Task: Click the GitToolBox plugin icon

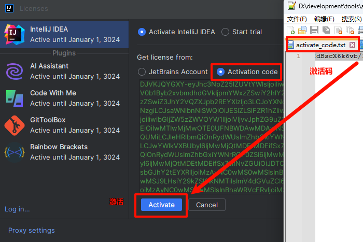Action: pyautogui.click(x=14, y=125)
